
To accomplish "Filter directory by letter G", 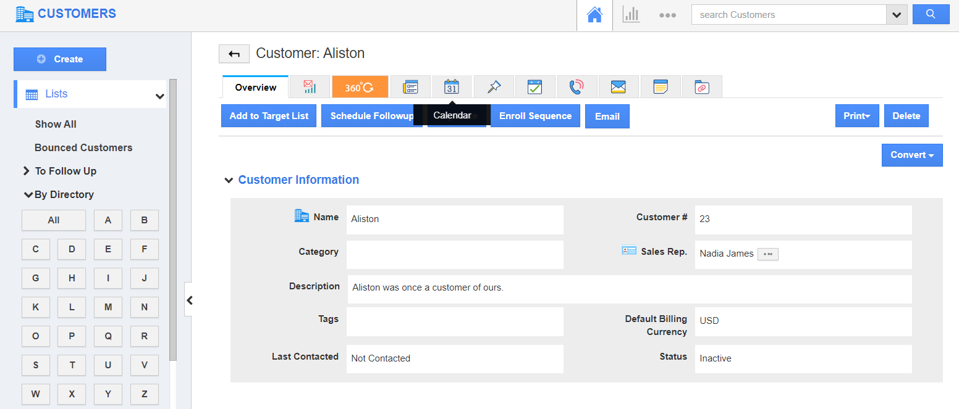I will 36,278.
